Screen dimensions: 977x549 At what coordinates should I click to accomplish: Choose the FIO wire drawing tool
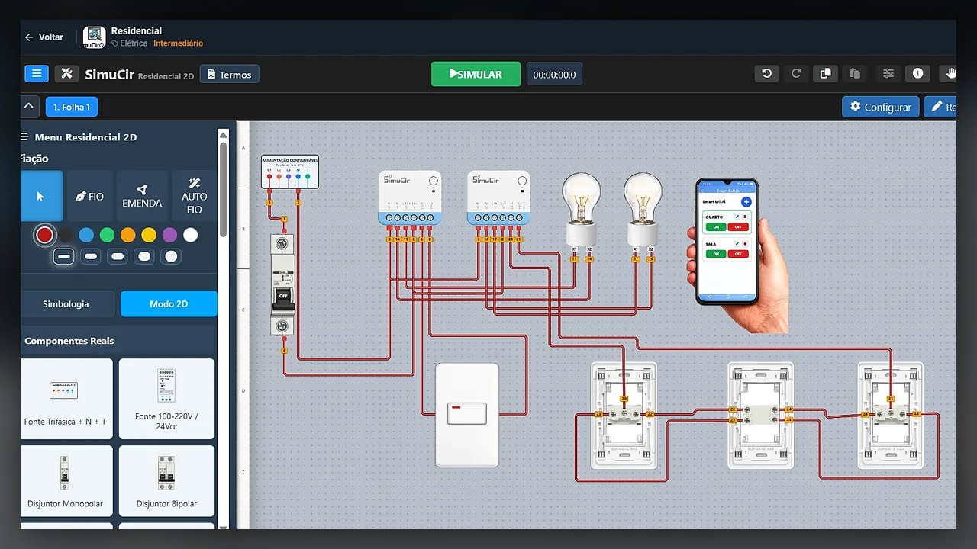pyautogui.click(x=90, y=196)
